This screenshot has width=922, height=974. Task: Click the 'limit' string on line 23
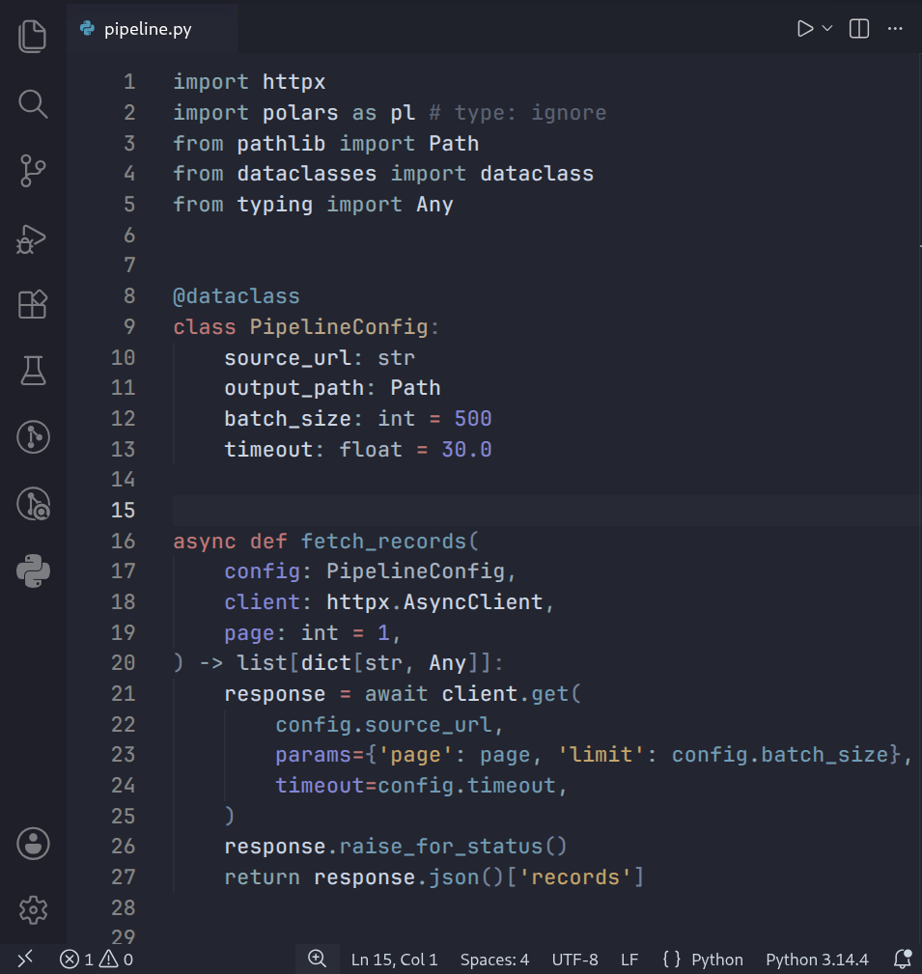(601, 755)
